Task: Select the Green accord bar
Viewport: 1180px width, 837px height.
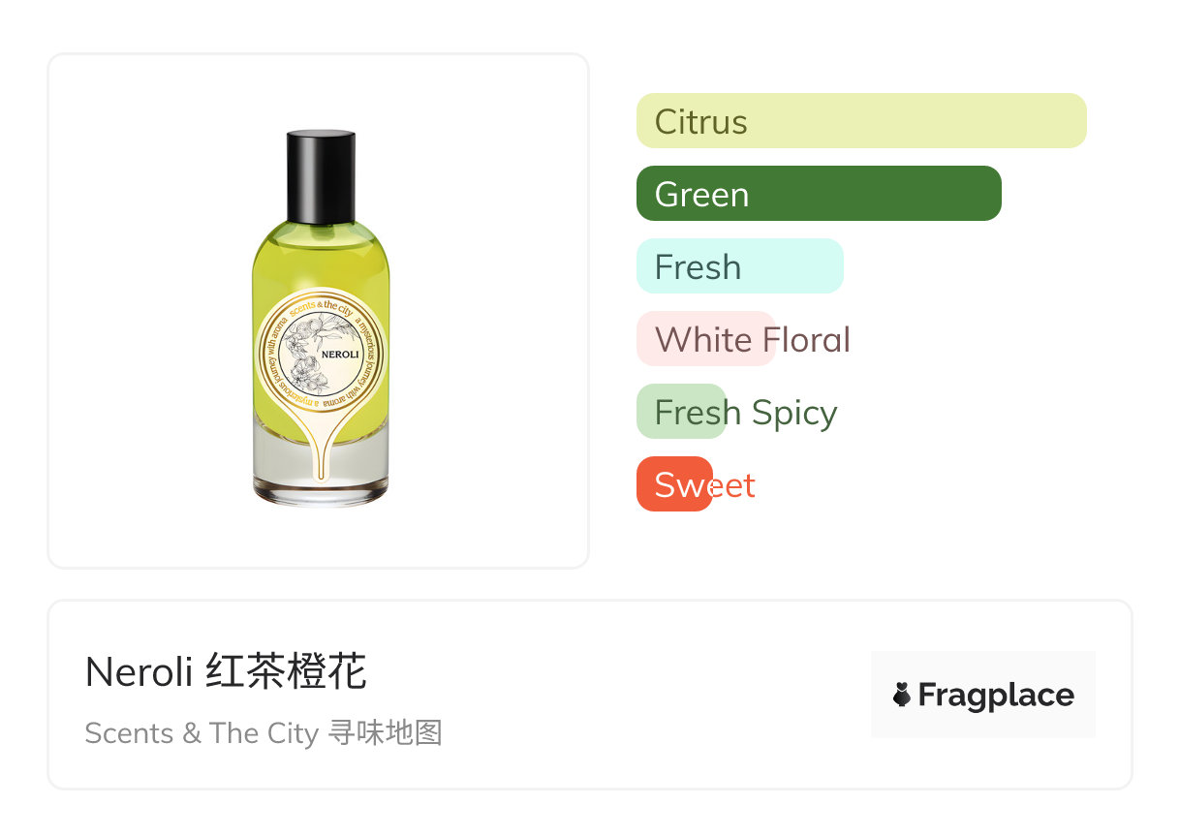Action: (819, 194)
